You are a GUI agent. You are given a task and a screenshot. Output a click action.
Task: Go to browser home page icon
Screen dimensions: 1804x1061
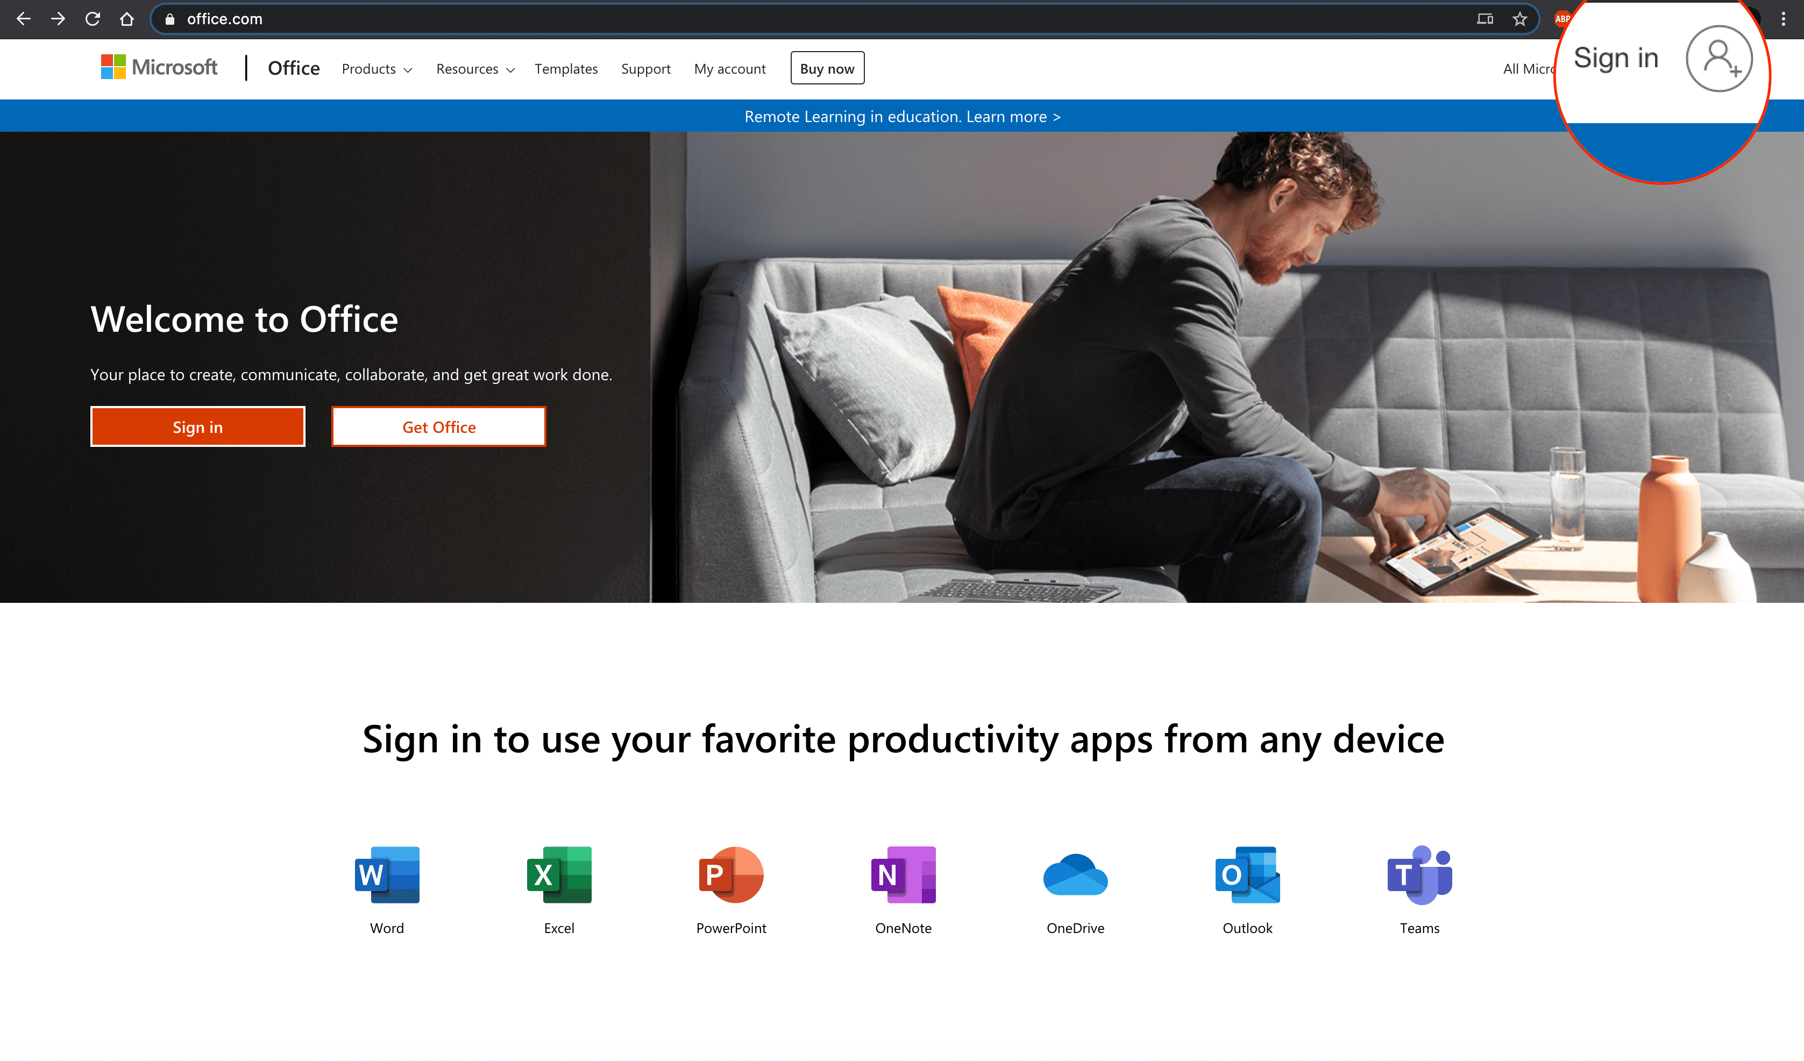click(127, 19)
